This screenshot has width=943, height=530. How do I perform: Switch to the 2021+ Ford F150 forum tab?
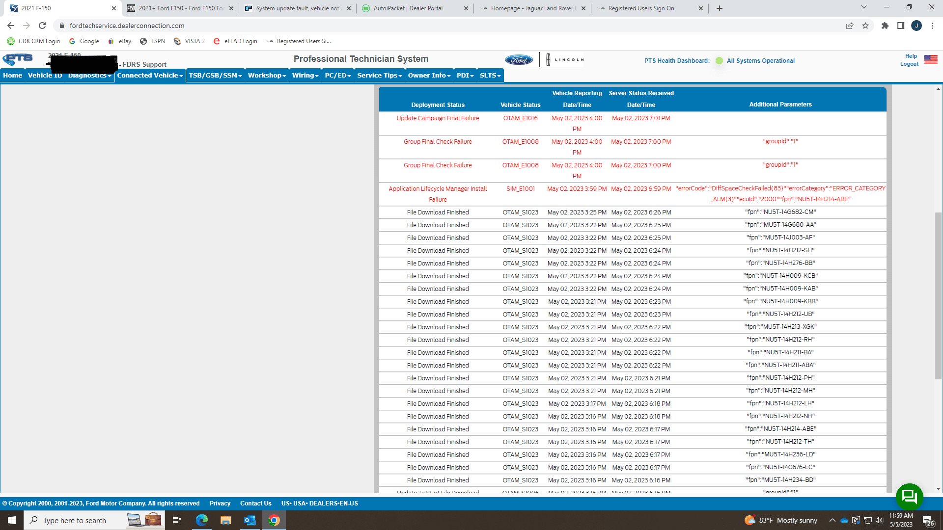pyautogui.click(x=180, y=8)
